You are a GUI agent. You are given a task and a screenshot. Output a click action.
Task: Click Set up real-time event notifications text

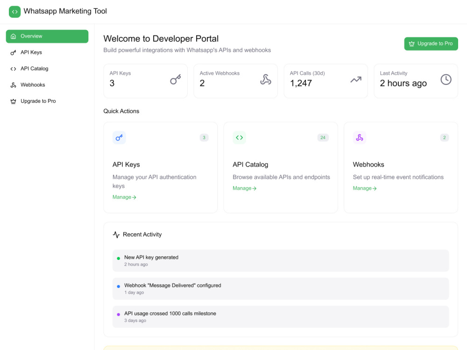(x=398, y=177)
